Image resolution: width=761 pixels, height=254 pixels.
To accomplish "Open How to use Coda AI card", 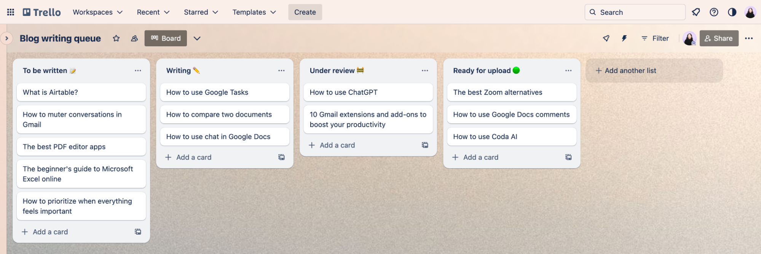I will pos(512,137).
